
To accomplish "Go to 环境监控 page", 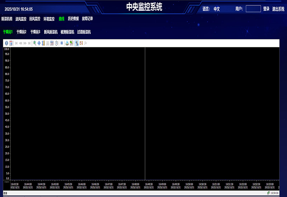I will coord(49,19).
